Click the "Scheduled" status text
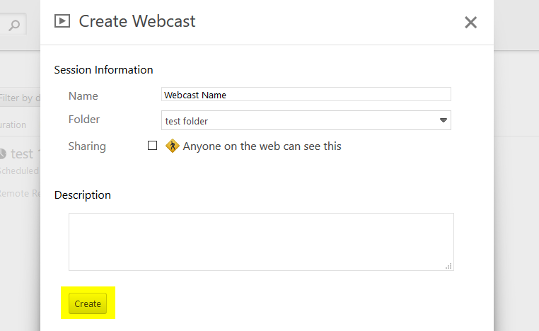Image resolution: width=539 pixels, height=331 pixels. [x=19, y=171]
